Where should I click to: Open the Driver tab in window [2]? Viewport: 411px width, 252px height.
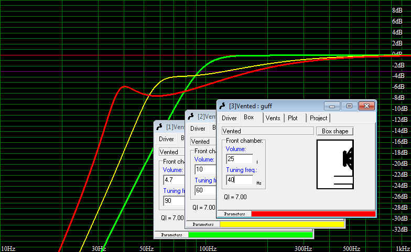click(198, 129)
